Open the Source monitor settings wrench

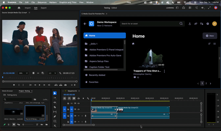coord(60,73)
